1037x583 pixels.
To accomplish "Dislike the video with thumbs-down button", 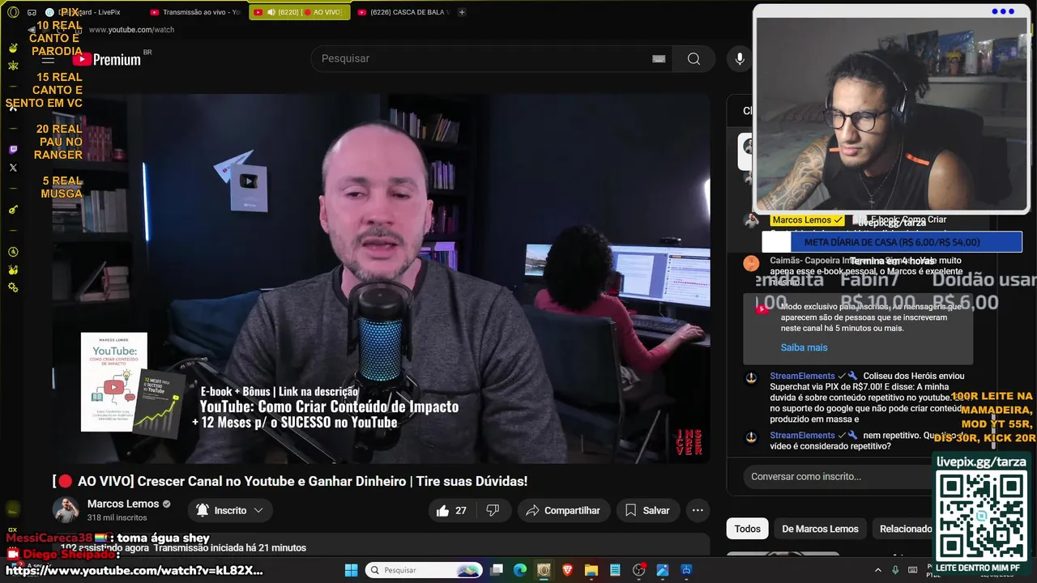I will pyautogui.click(x=493, y=510).
